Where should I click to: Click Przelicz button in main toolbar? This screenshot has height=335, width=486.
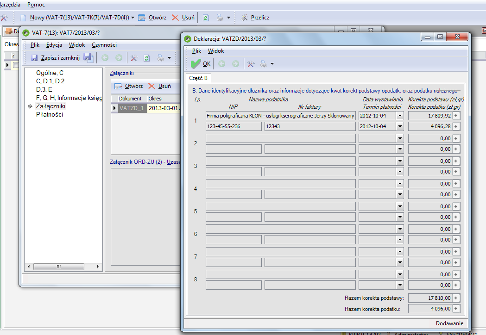click(x=255, y=18)
